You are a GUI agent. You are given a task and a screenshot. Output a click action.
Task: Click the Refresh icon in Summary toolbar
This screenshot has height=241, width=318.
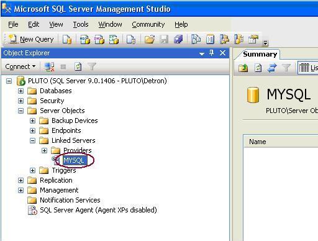[x=258, y=68]
